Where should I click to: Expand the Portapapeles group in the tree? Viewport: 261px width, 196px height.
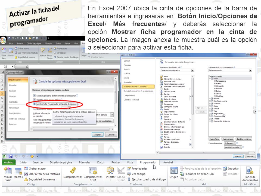[215, 81]
